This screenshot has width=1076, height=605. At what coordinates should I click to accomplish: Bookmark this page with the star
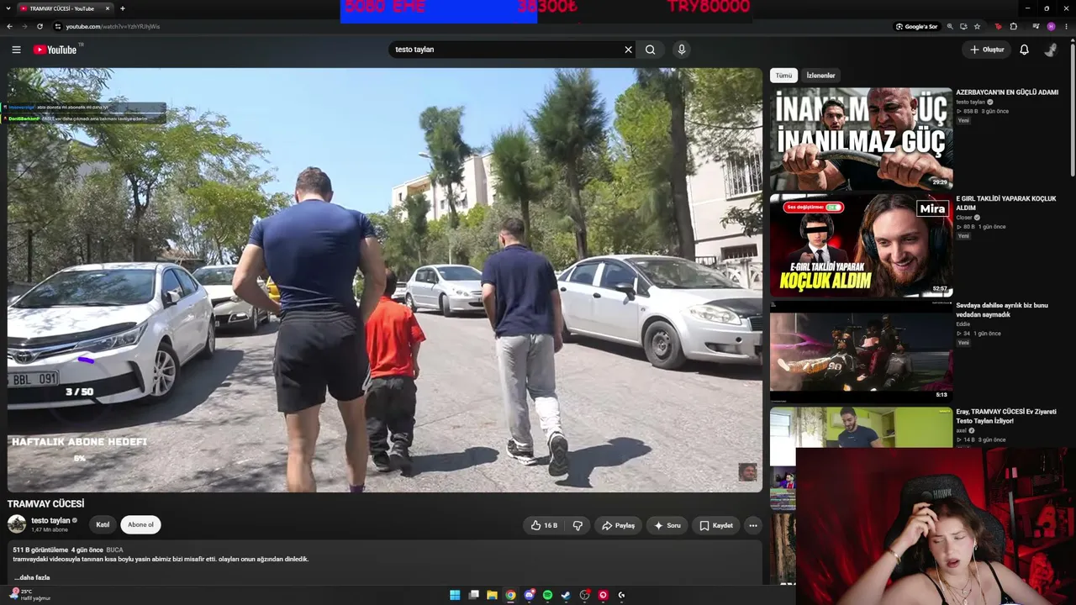coord(977,26)
